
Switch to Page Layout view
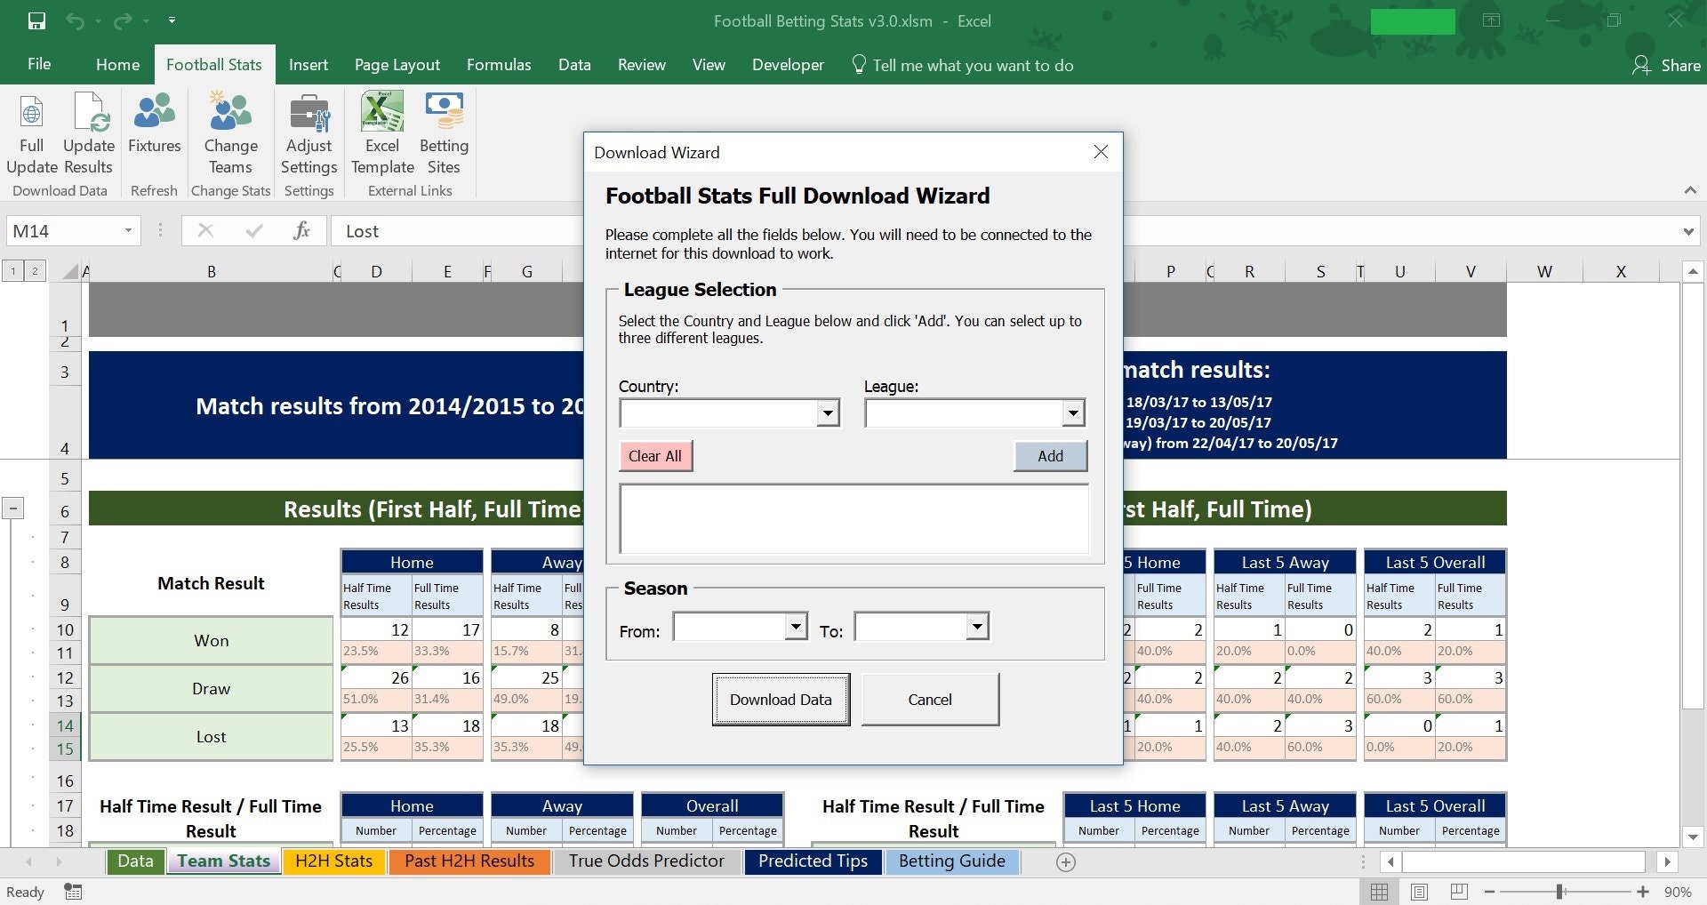click(x=1418, y=892)
